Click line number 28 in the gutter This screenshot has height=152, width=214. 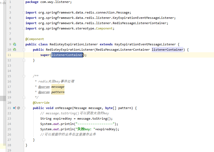pyautogui.click(x=9, y=145)
